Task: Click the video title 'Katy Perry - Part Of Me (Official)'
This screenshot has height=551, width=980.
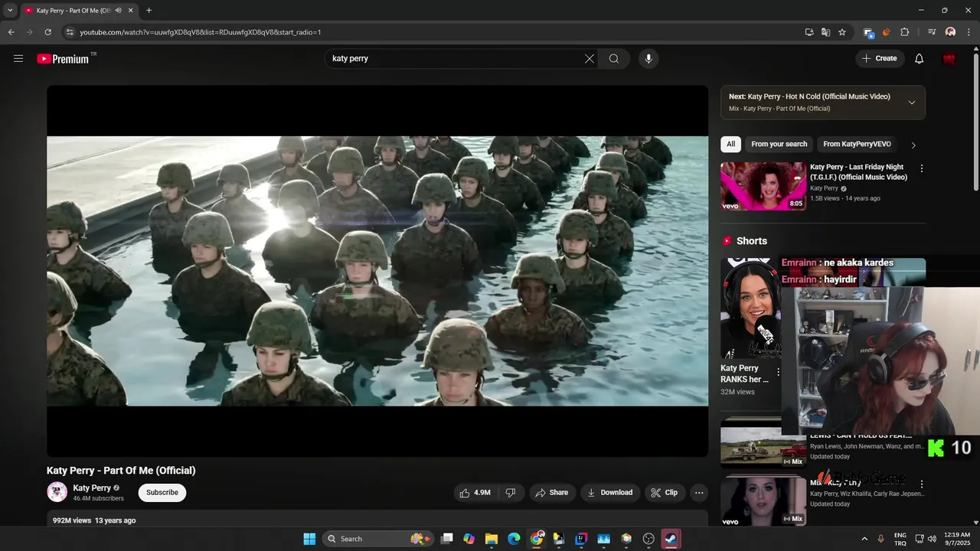Action: [x=121, y=471]
